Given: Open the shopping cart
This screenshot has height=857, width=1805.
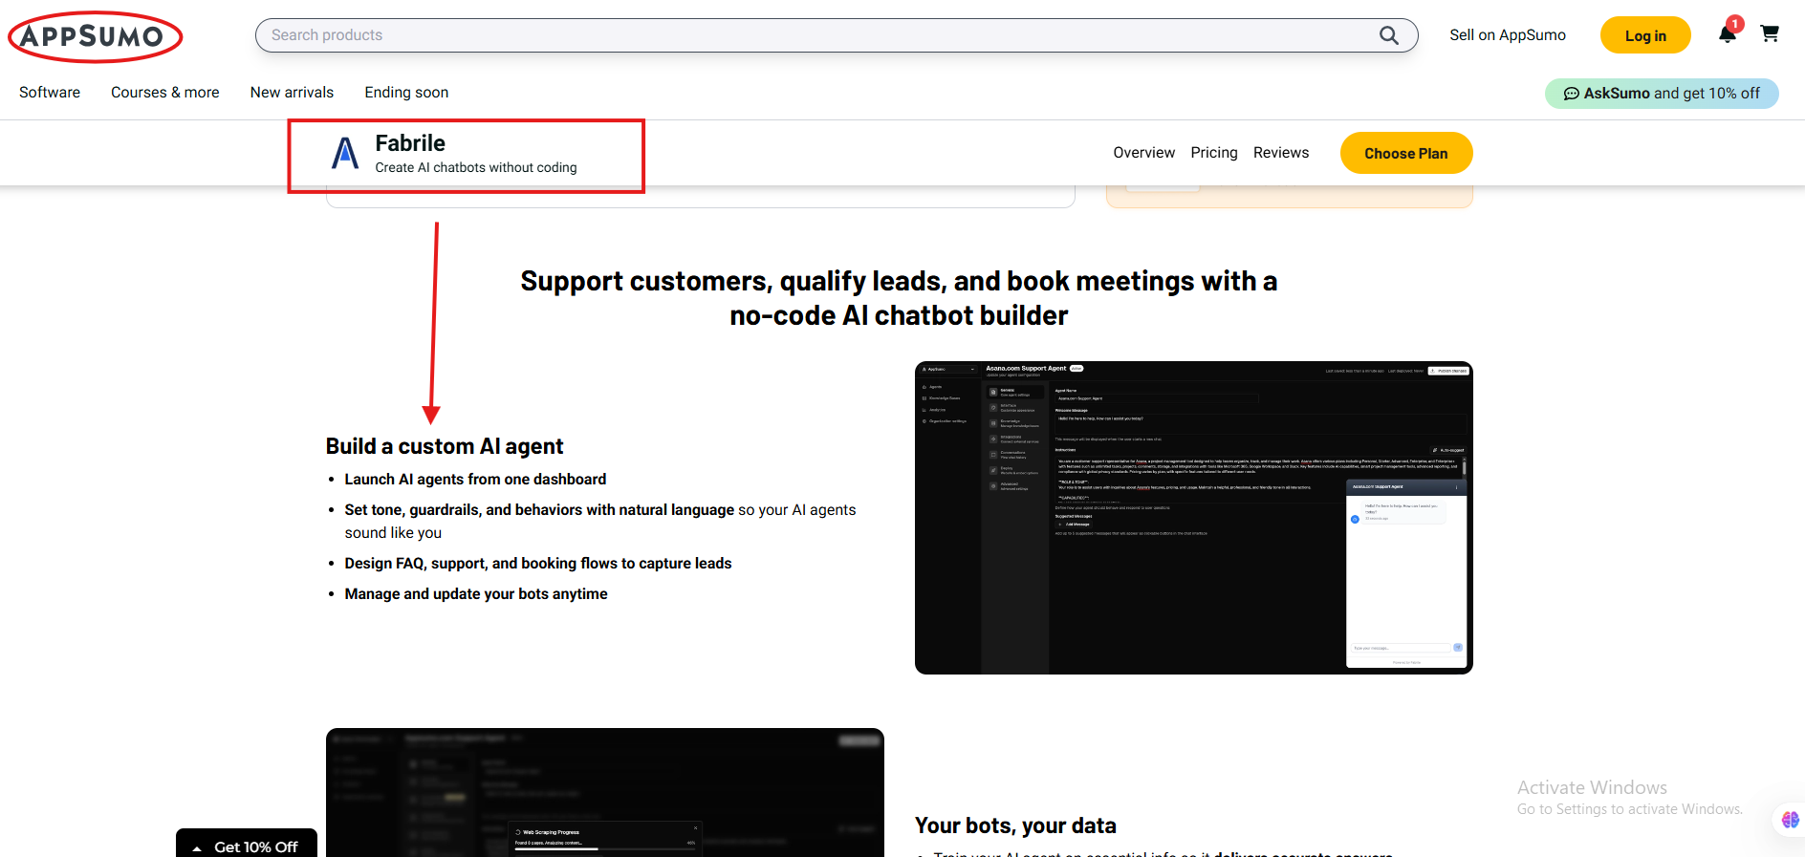Looking at the screenshot, I should (x=1770, y=33).
